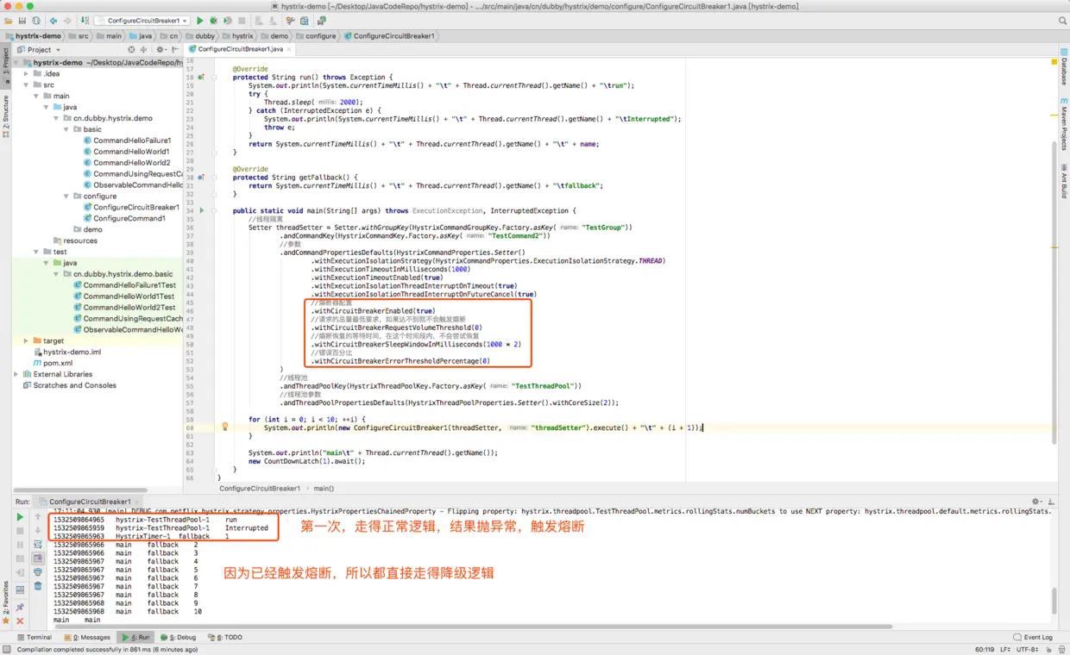The image size is (1070, 655).
Task: Click the run gutter arrow beside main method
Action: pyautogui.click(x=202, y=210)
